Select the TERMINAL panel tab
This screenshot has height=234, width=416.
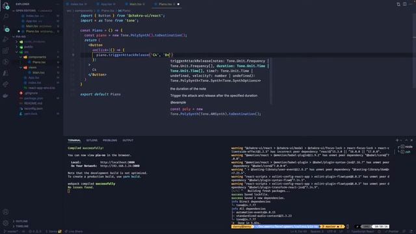(74, 140)
